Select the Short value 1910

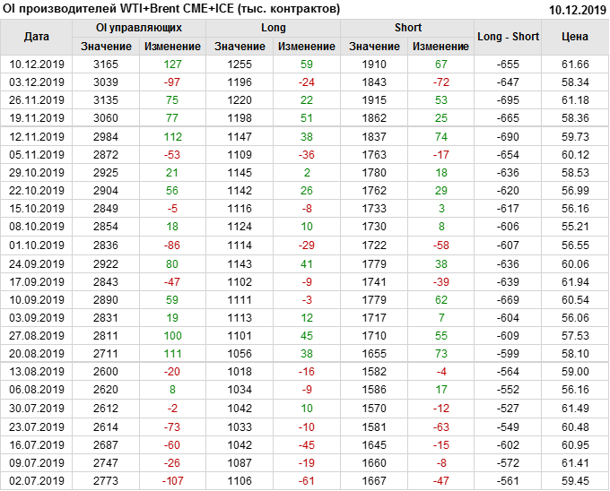[x=374, y=64]
